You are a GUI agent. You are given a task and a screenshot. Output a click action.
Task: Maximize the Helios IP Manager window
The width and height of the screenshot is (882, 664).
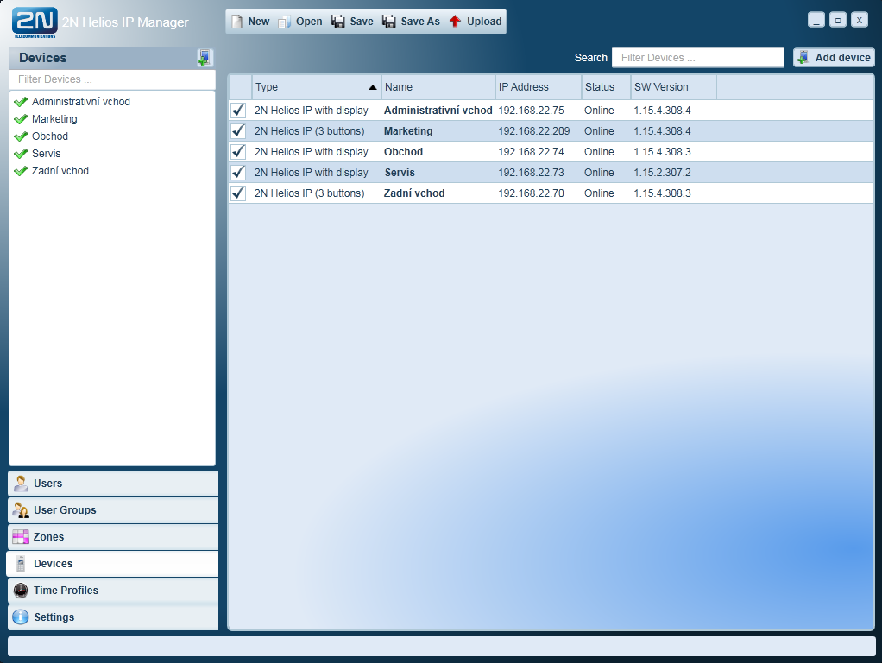click(x=838, y=20)
